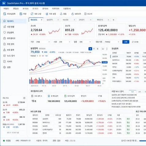This screenshot has height=146, width=146.
Task: Click the 79,800 price marker on chart axis
Action: coord(105,62)
